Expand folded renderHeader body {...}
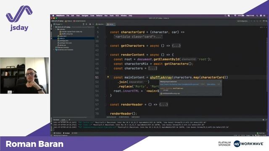The height and width of the screenshot is (151, 269). pyautogui.click(x=164, y=104)
